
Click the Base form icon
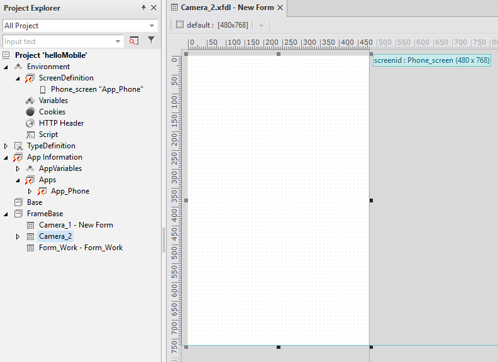[18, 202]
